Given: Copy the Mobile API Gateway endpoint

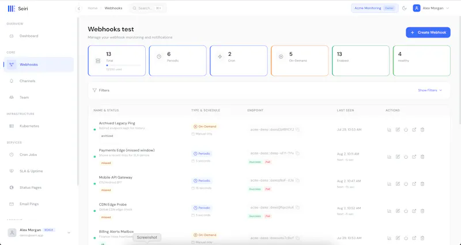Looking at the screenshot, I should tap(297, 181).
